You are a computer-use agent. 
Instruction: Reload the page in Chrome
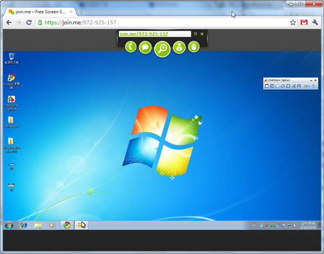click(29, 23)
